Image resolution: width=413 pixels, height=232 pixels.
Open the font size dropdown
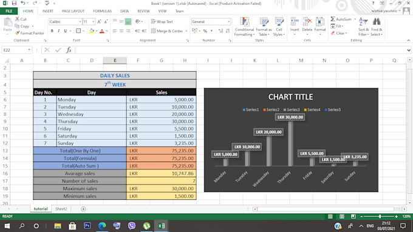93,22
